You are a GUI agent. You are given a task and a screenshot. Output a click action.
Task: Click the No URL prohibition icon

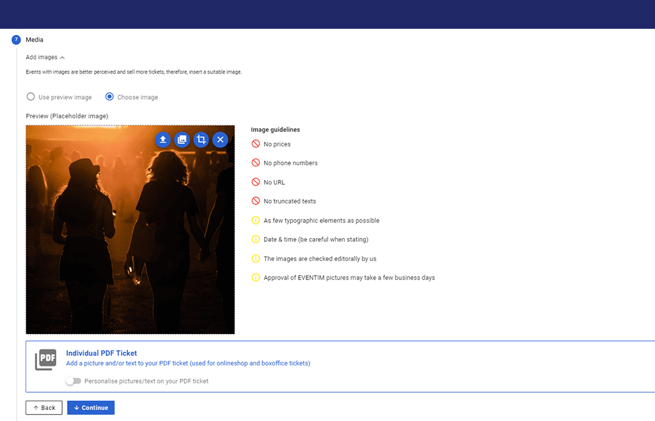point(256,182)
